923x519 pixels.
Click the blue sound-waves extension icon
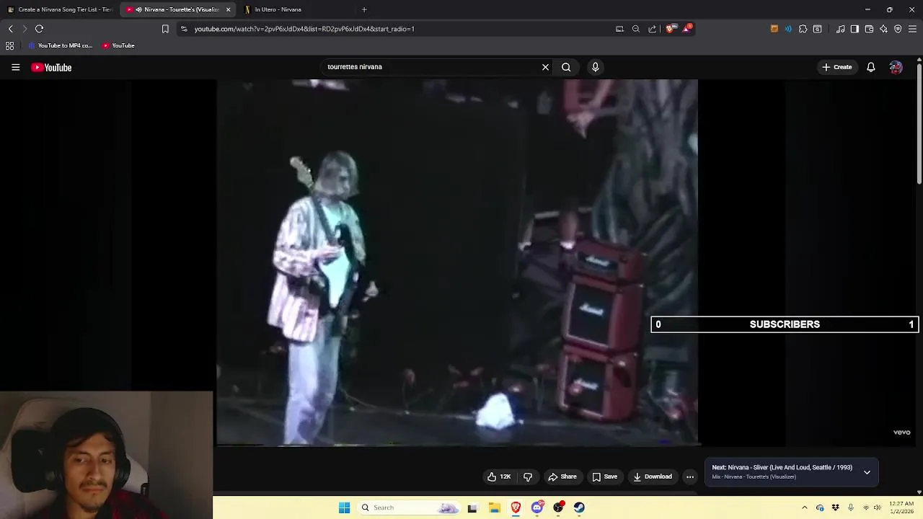[x=788, y=29]
